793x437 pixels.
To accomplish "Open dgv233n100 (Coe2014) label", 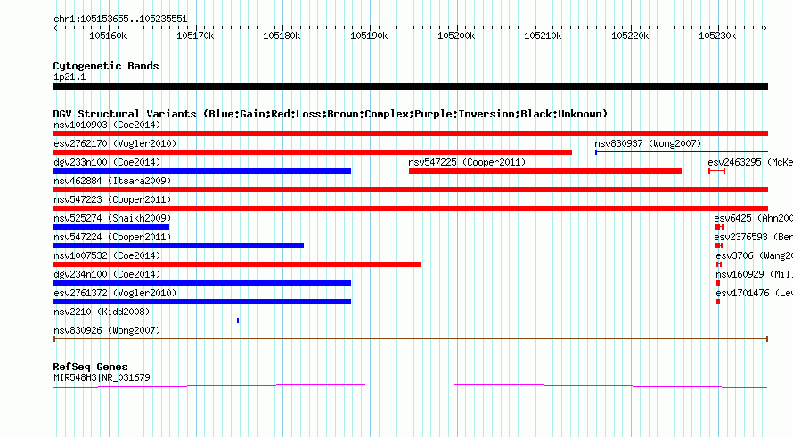I will 107,162.
